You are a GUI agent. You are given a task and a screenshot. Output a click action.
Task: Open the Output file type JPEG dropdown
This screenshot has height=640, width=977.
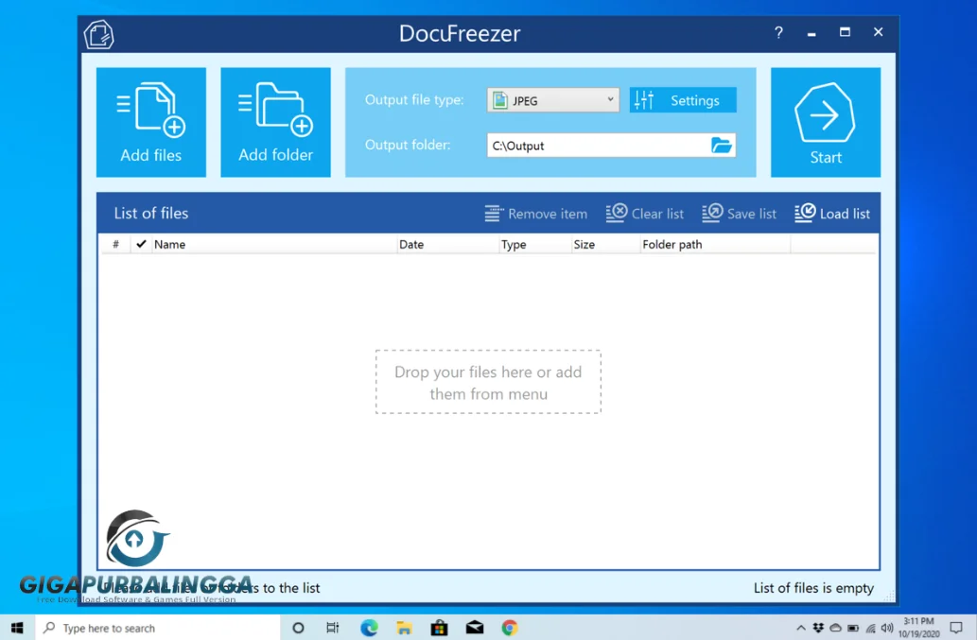(x=552, y=100)
